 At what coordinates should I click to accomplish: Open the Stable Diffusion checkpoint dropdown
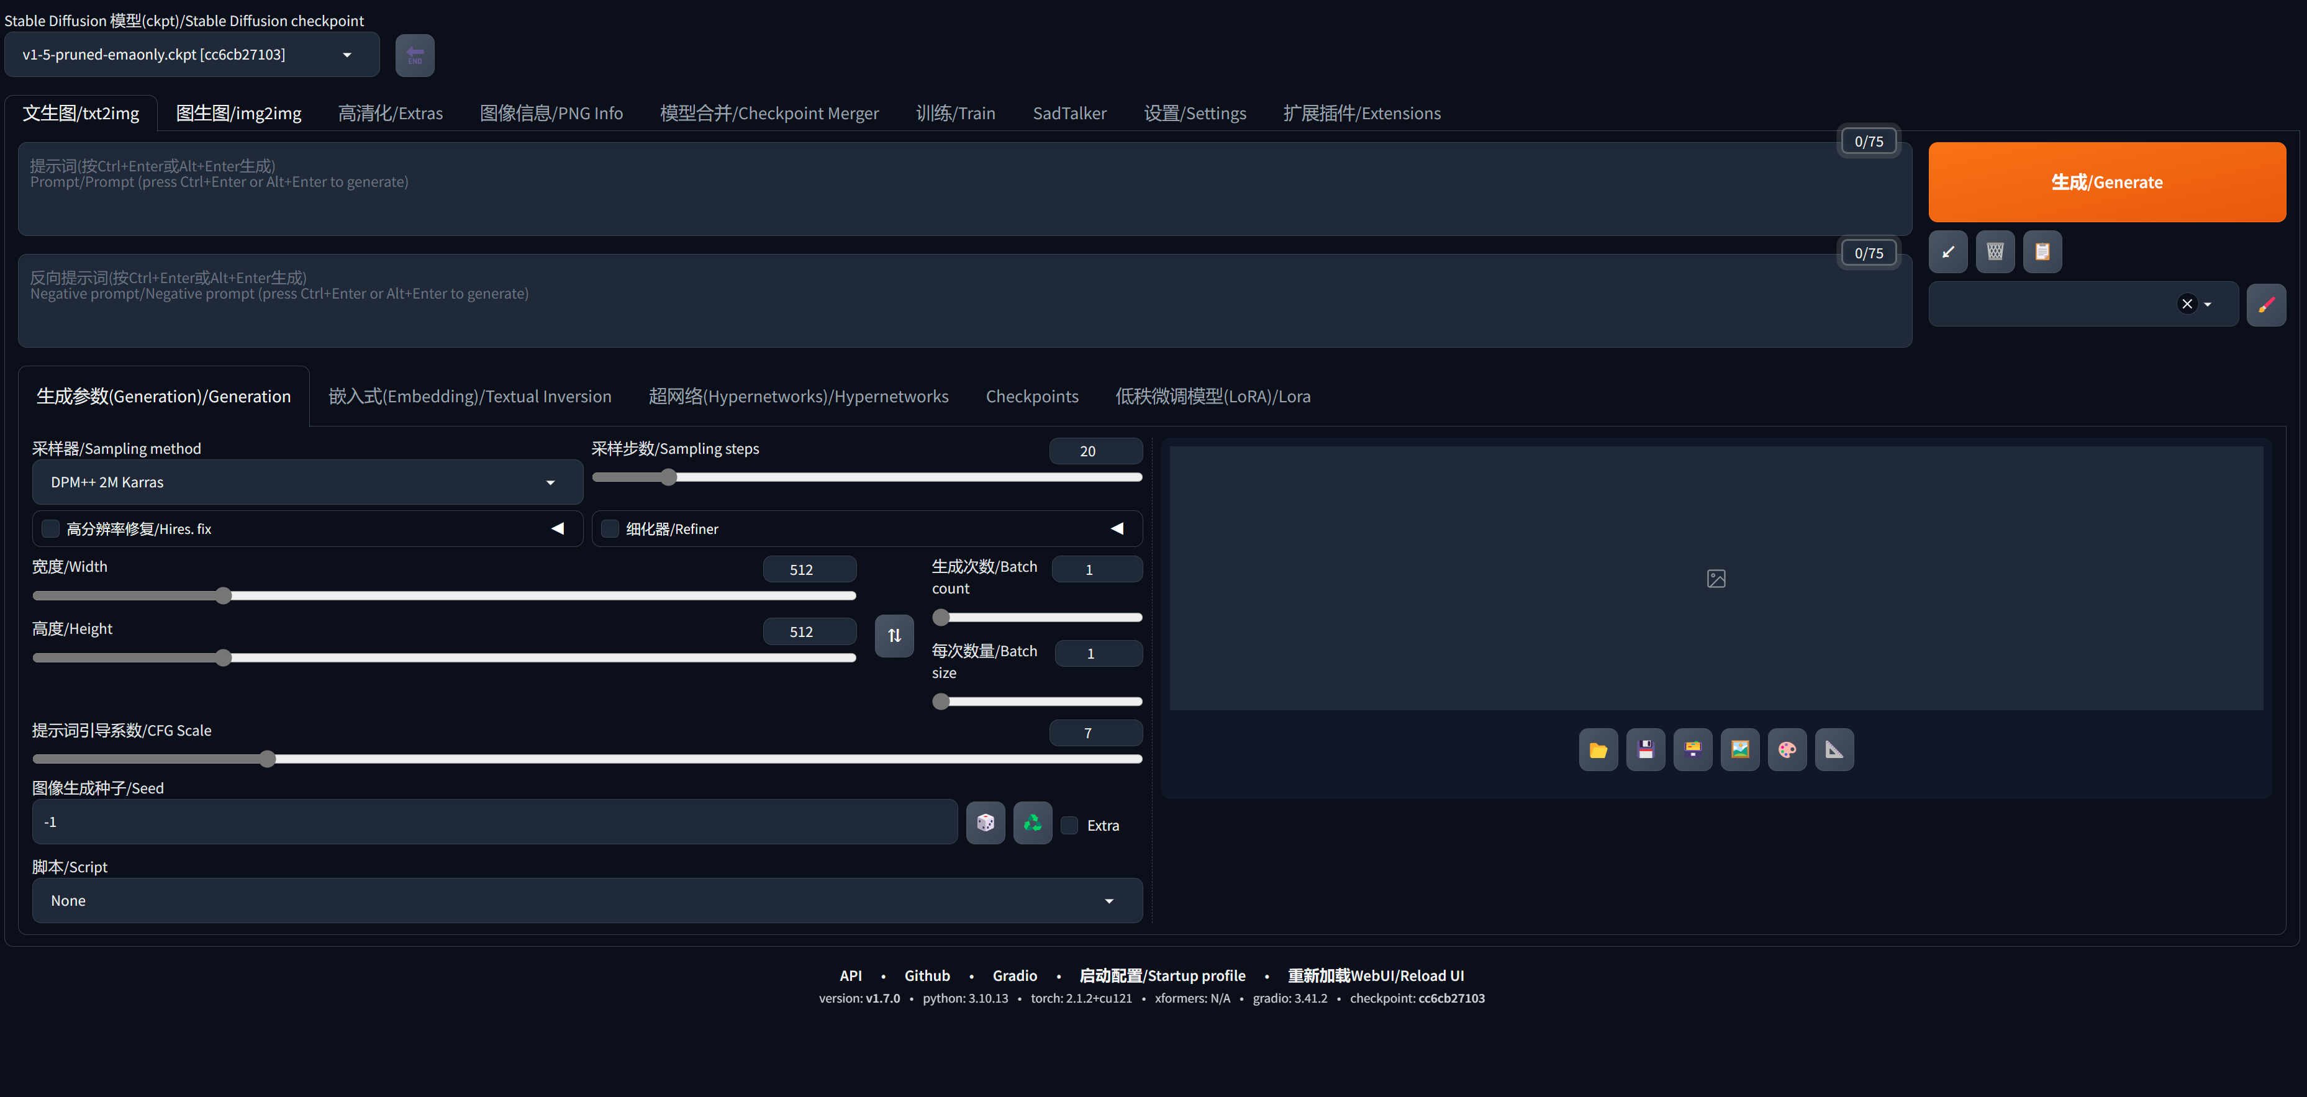(192, 55)
